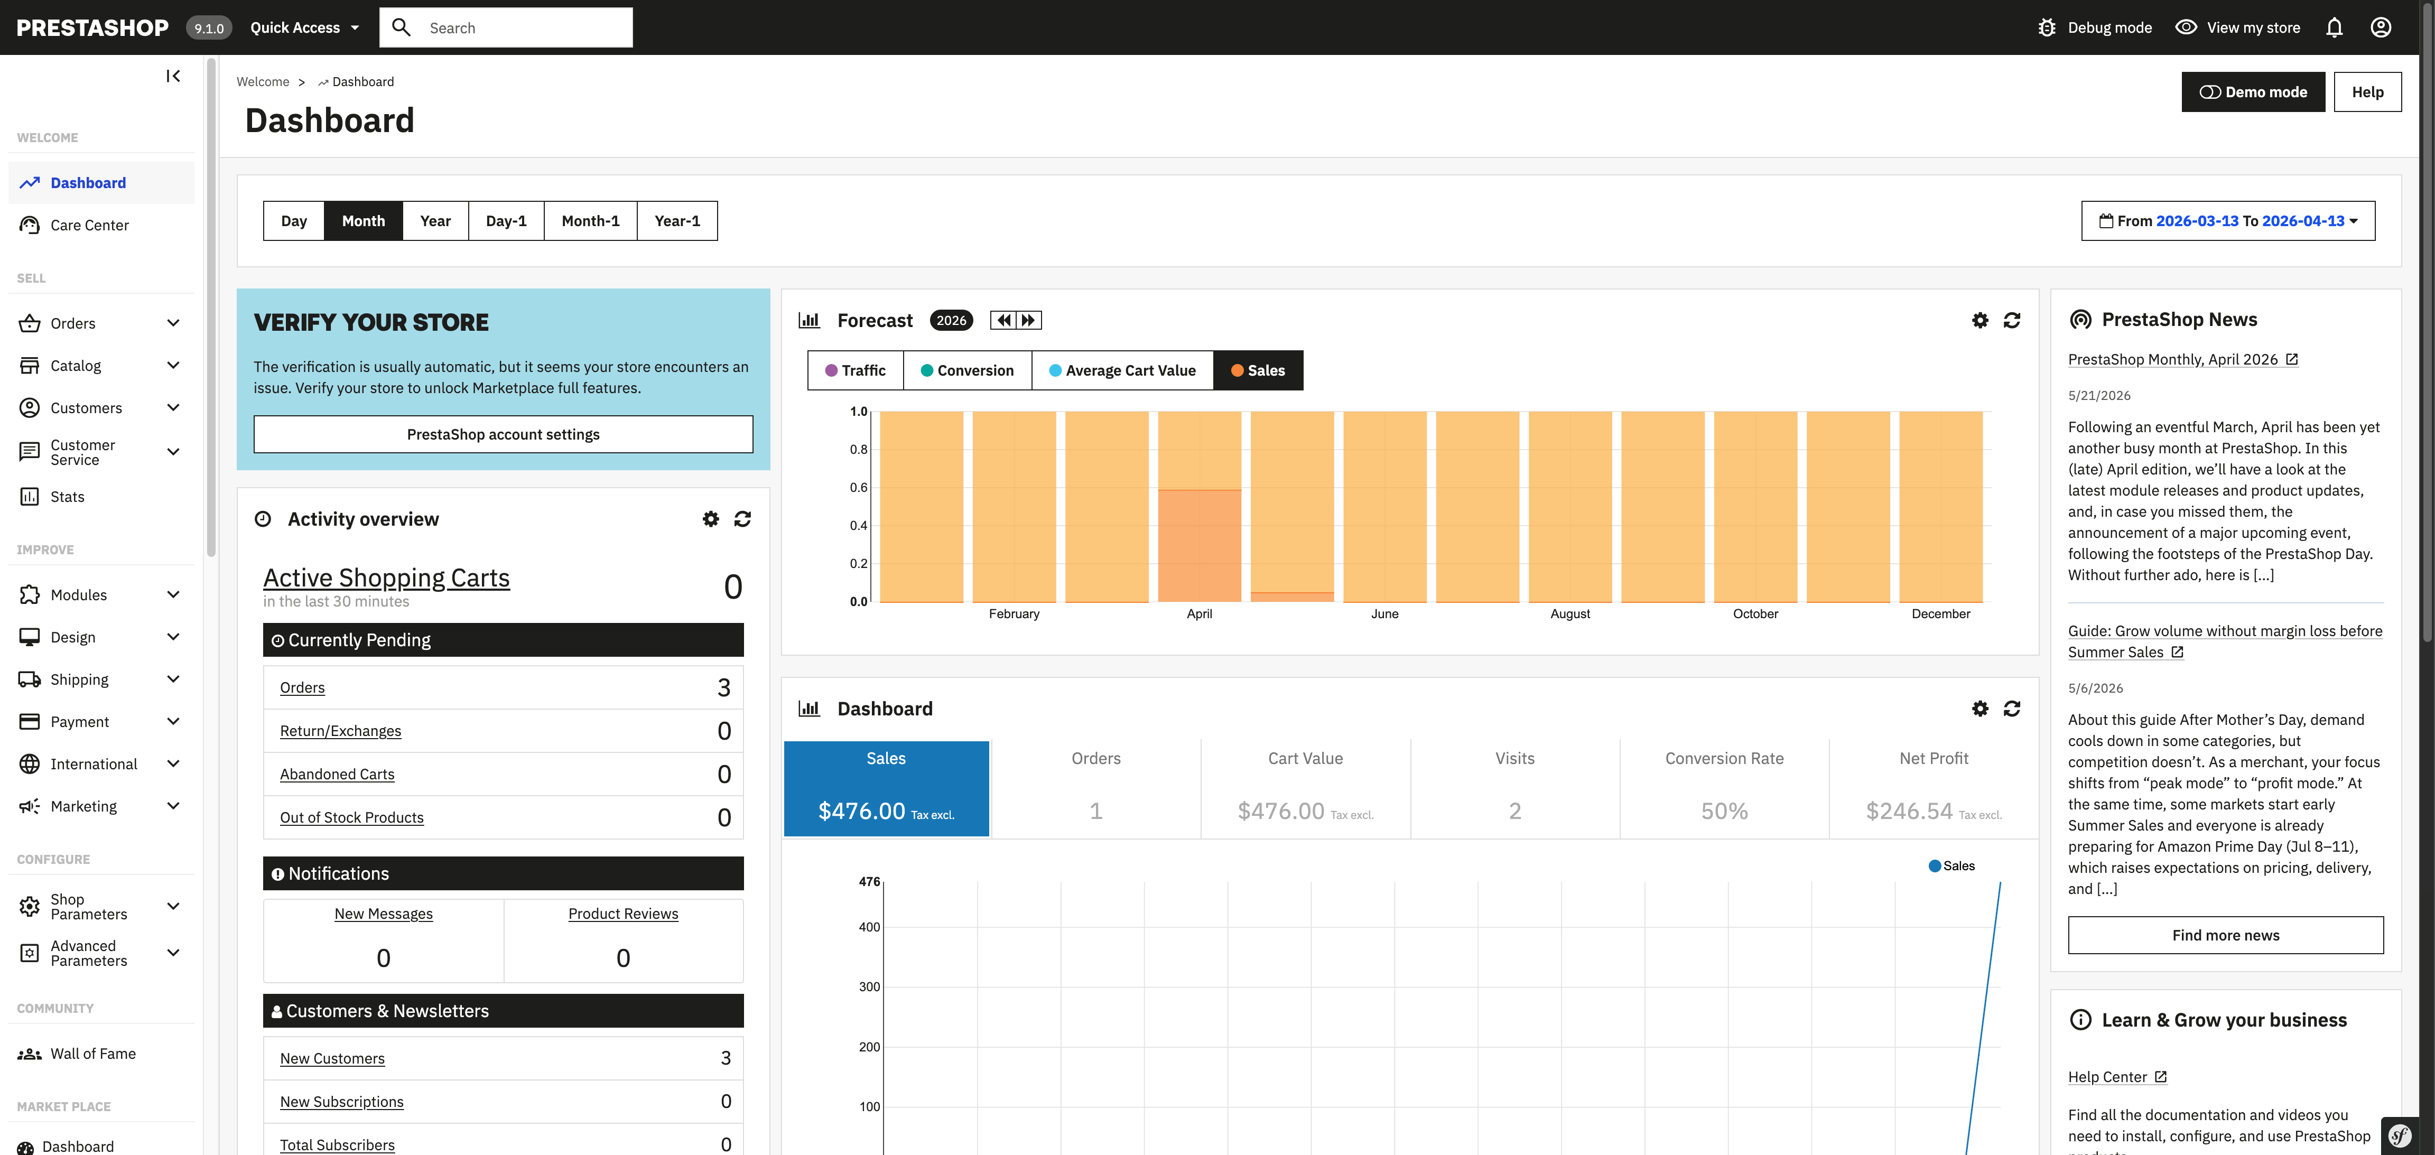Viewport: 2435px width, 1155px height.
Task: Toggle Sales series in Forecast
Action: pos(1258,370)
